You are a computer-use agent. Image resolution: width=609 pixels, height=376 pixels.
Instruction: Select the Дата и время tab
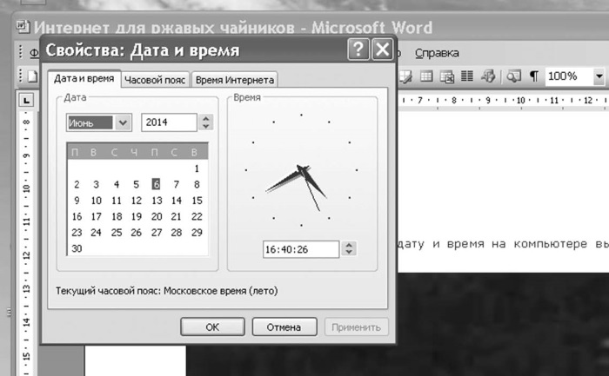pyautogui.click(x=84, y=79)
